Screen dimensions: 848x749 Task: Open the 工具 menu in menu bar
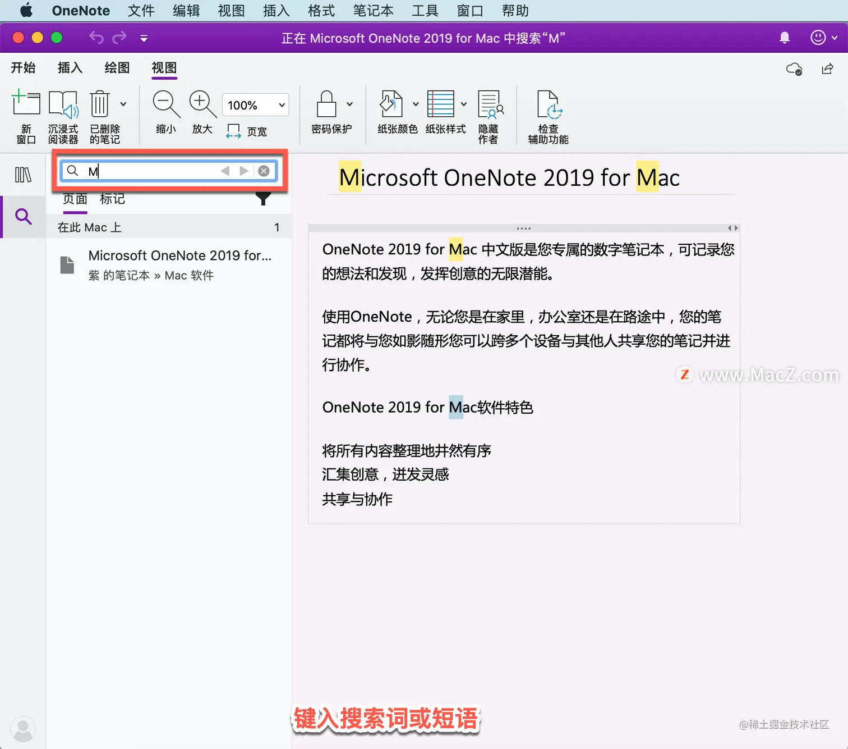[x=425, y=10]
